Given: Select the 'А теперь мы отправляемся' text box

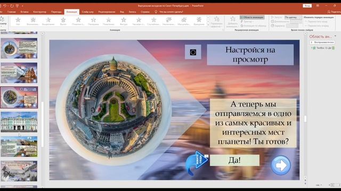Looking at the screenshot, I should (x=253, y=123).
